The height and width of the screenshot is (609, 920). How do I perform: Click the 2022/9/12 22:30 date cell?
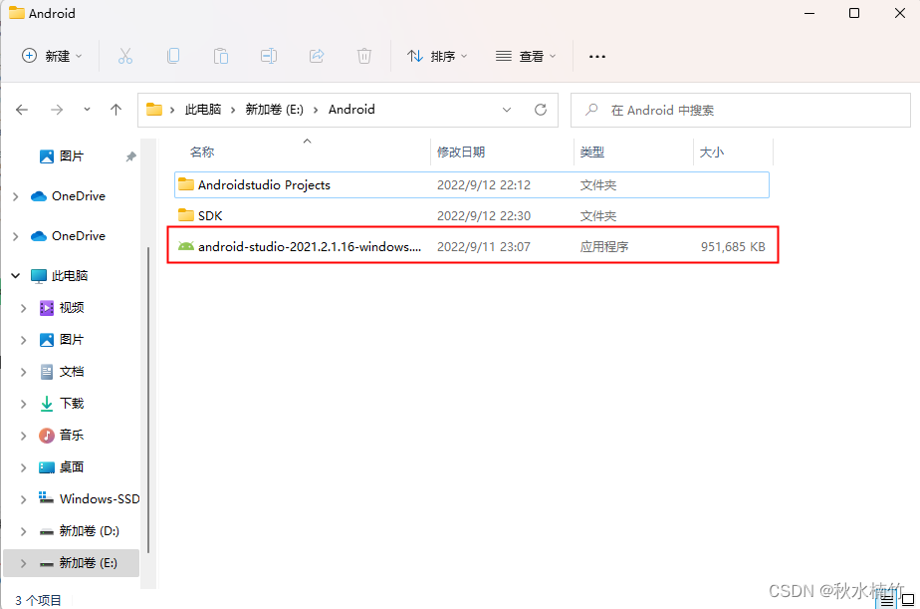(x=484, y=215)
